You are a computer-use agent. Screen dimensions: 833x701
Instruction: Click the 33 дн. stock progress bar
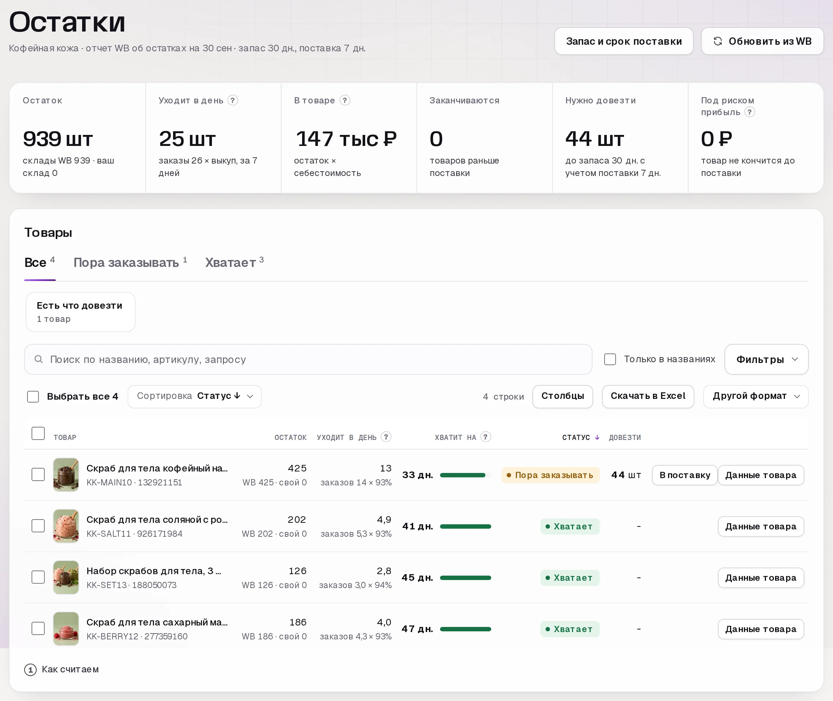point(465,475)
